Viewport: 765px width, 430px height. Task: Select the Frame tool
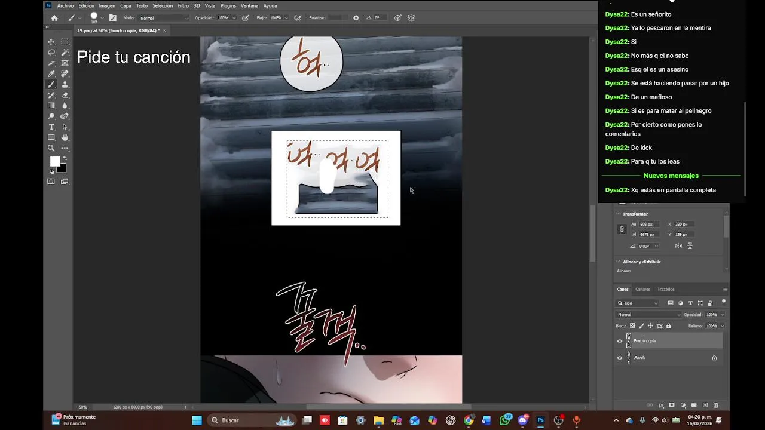tap(65, 63)
